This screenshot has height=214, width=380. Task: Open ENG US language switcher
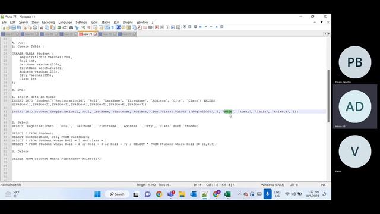click(277, 194)
